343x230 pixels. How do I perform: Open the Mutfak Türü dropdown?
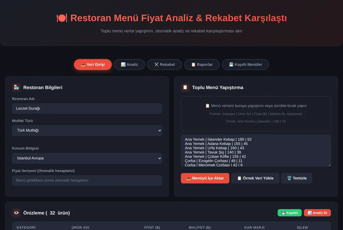coord(87,130)
